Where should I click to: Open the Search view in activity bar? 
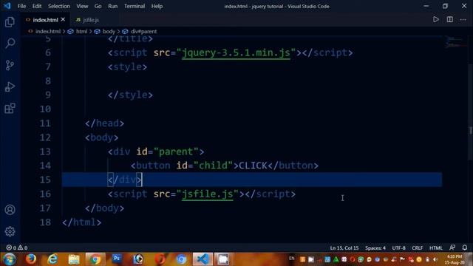10,43
